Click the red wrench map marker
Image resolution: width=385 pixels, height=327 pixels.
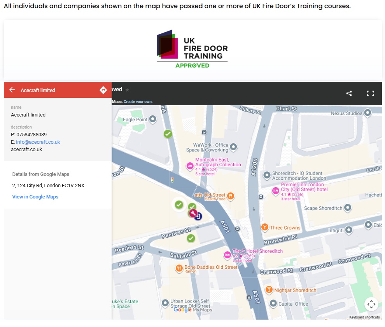[x=192, y=213]
